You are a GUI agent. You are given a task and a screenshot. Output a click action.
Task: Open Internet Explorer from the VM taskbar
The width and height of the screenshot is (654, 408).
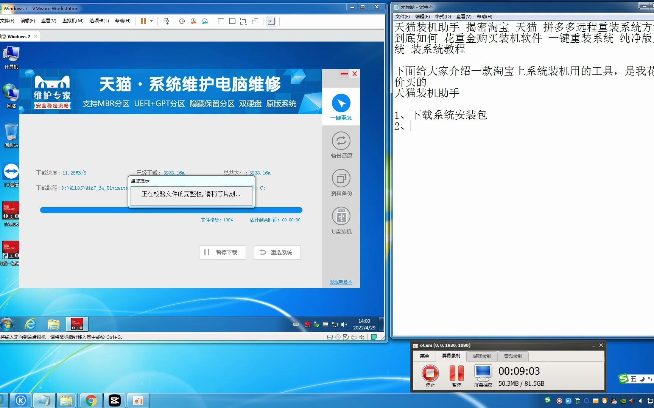coord(30,324)
